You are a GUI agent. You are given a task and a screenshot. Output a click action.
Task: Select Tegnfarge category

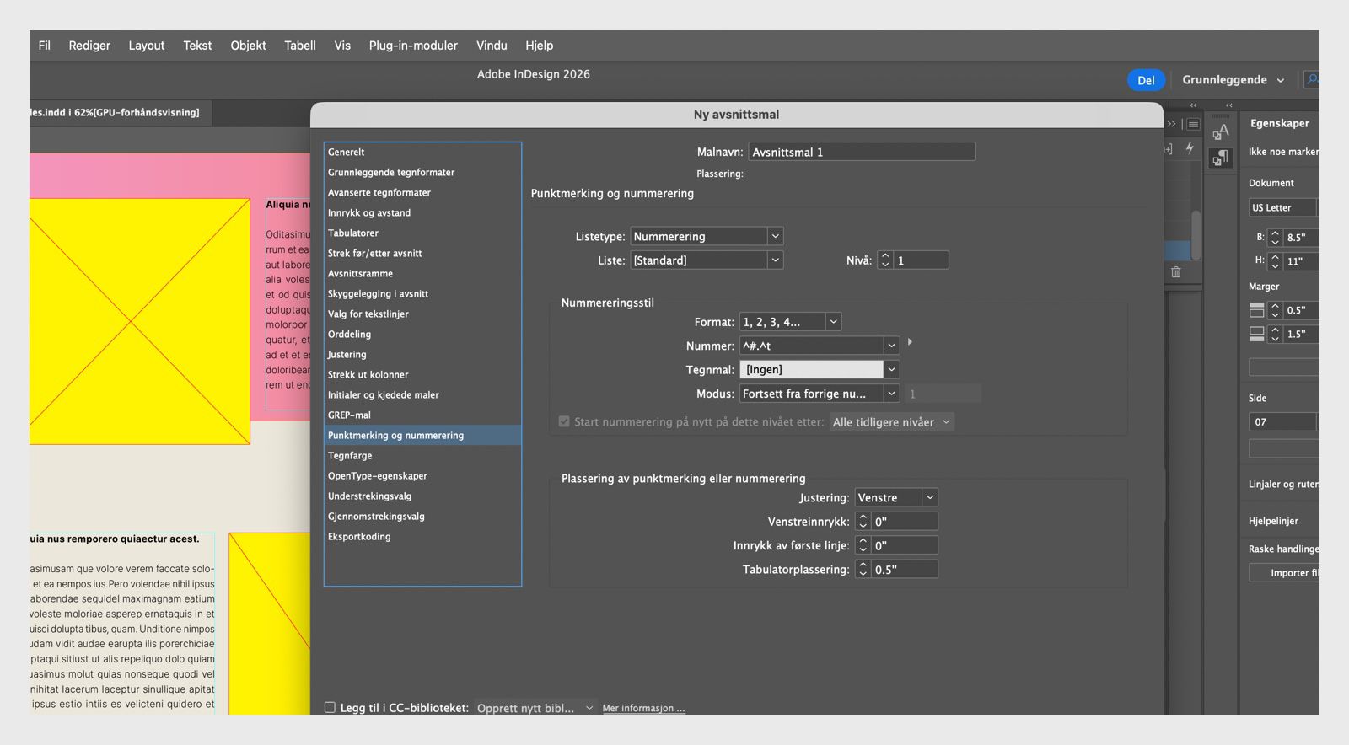click(x=422, y=455)
